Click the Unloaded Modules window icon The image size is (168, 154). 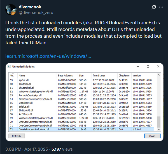10,67
